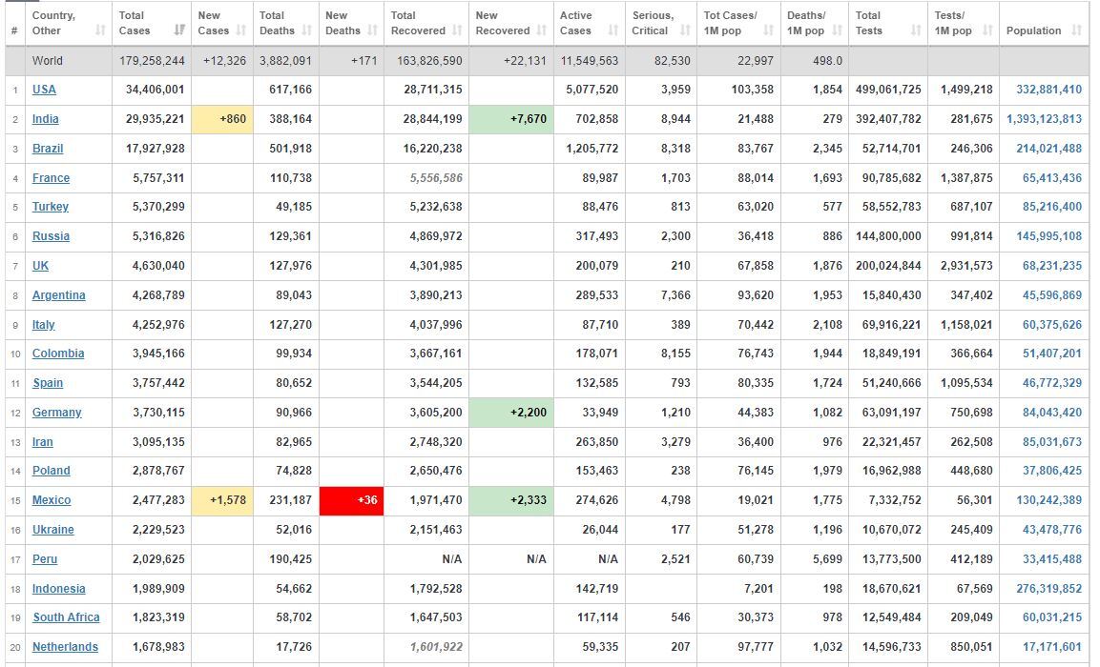
Task: Sort by the Tests/1M pop column arrows
Action: (x=987, y=30)
